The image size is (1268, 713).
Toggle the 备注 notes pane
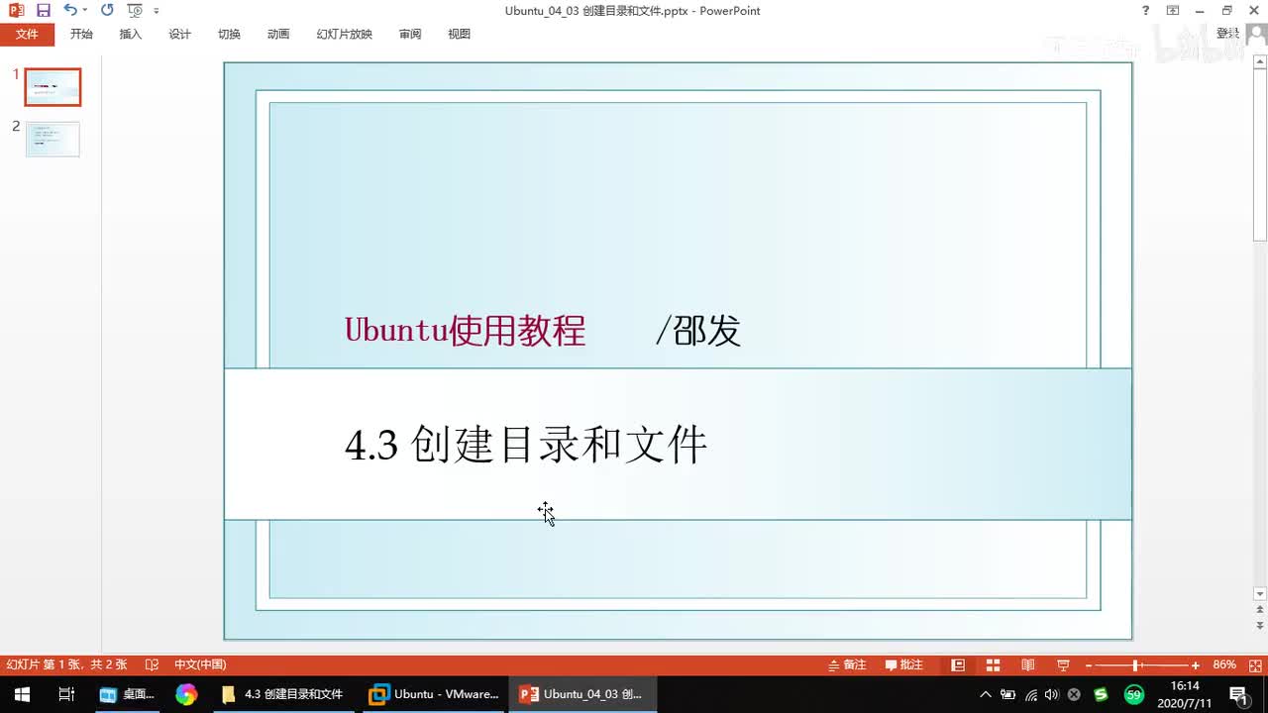[848, 665]
